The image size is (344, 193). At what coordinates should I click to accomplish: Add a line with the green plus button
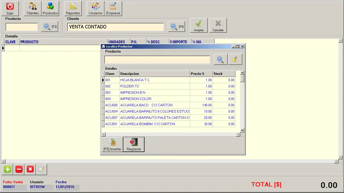tap(8, 169)
